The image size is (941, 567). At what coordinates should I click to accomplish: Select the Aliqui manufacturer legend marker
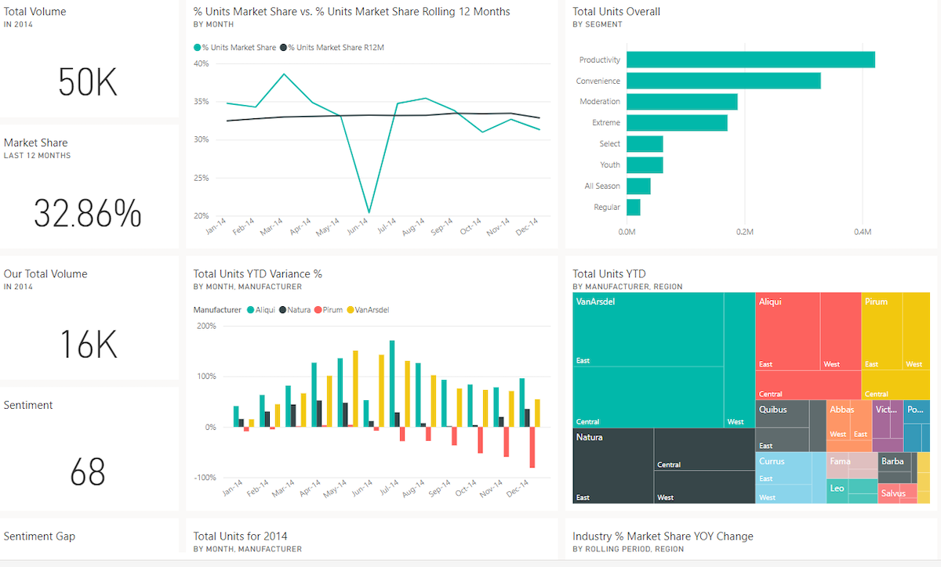(x=251, y=309)
